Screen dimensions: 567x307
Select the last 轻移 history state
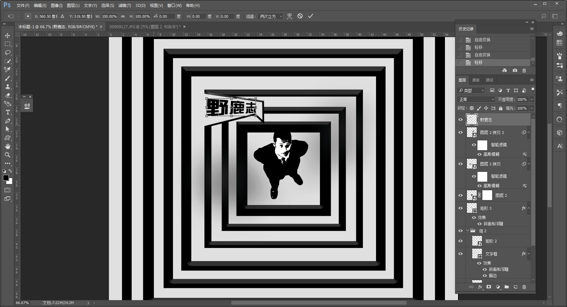[x=493, y=62]
